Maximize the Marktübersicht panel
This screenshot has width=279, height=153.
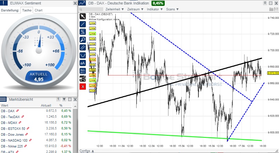pos(70,99)
